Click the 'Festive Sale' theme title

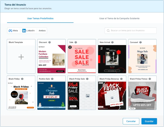tap(45, 79)
